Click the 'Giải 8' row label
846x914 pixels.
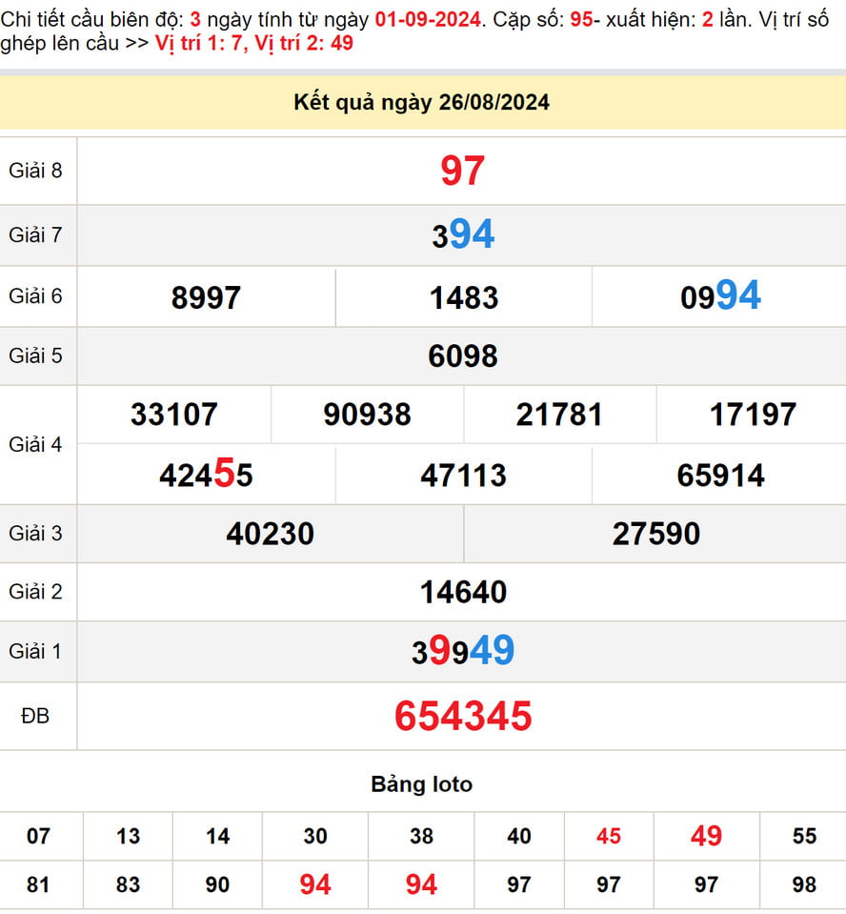(35, 171)
